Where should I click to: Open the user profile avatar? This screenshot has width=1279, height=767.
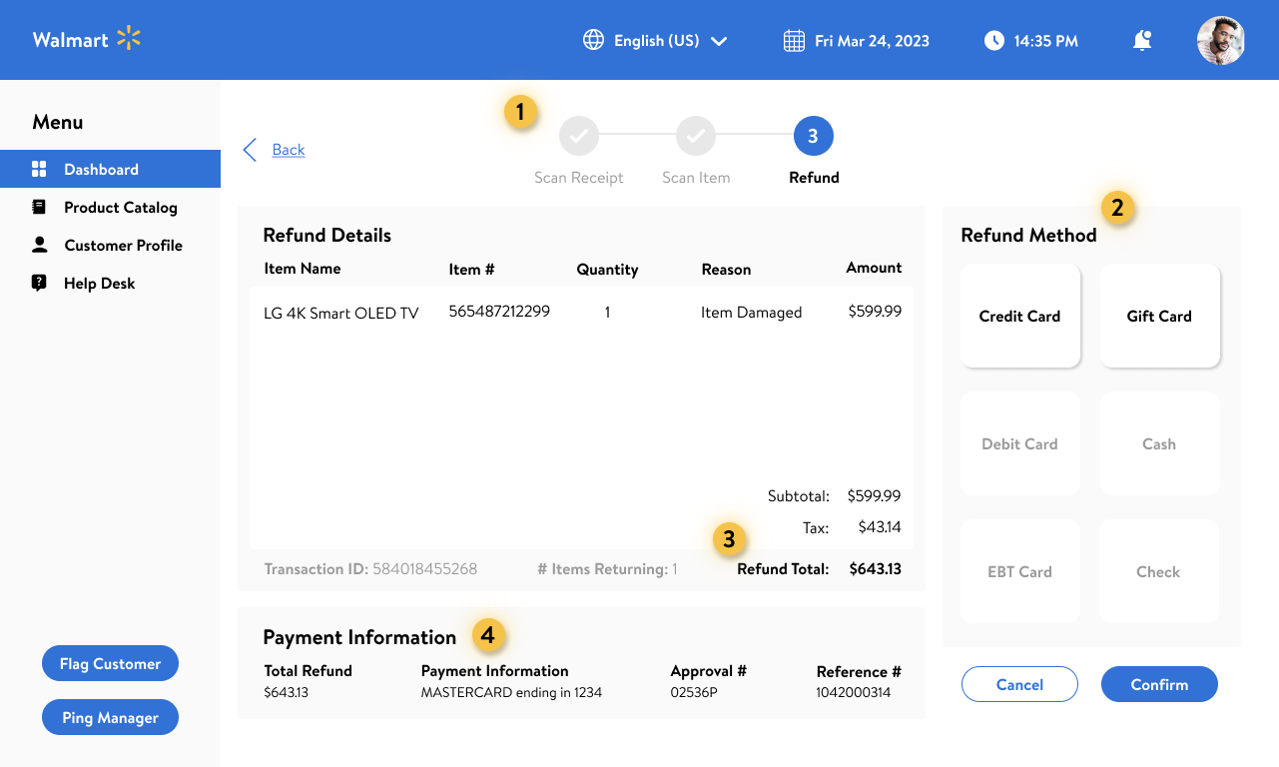click(x=1221, y=41)
